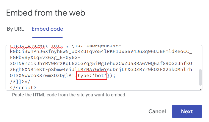This screenshot has width=209, height=122.
Task: Click the OT3X5wWcoK3rwmXOzDglA code text
Action: 41,76
